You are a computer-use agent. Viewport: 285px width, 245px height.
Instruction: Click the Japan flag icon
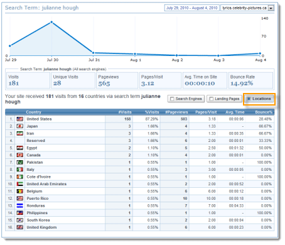coord(20,126)
